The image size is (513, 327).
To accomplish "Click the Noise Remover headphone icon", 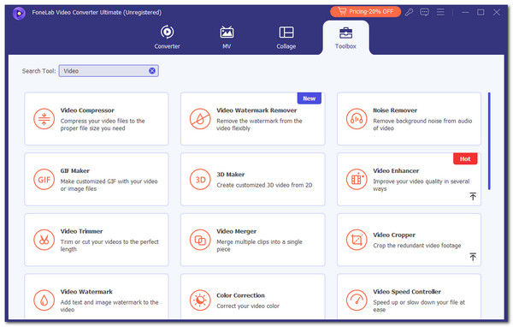I will click(357, 119).
